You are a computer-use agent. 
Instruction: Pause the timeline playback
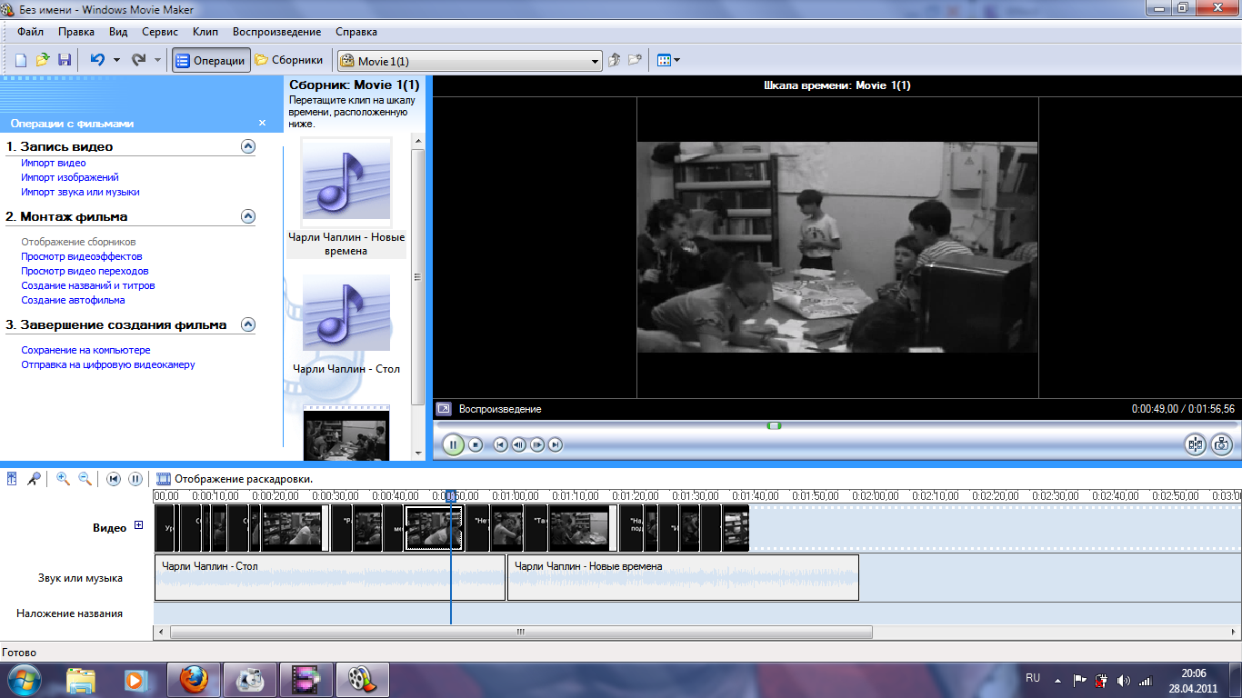[135, 478]
